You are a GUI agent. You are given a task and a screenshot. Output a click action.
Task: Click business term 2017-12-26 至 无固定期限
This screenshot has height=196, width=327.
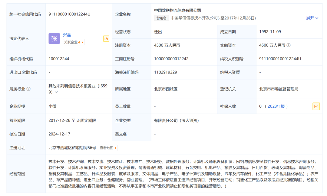[x=72, y=120]
